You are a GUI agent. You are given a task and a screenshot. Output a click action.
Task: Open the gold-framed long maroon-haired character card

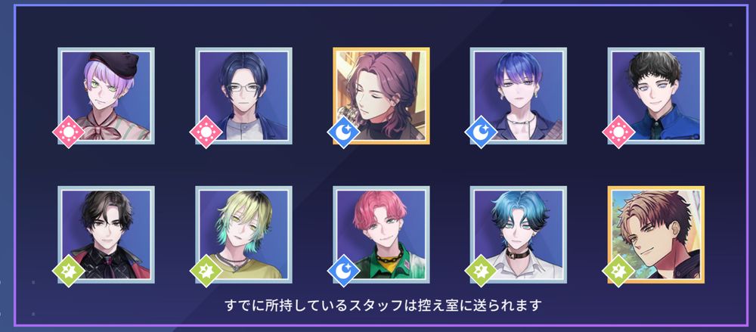point(381,95)
